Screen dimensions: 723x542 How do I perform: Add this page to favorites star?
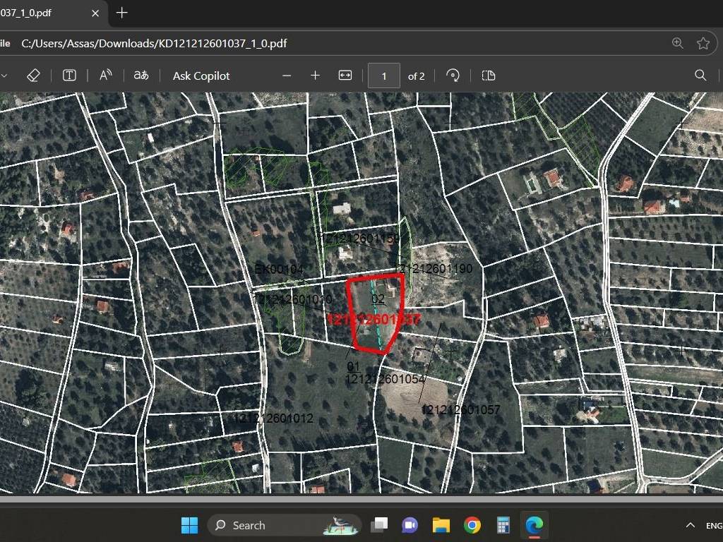click(703, 43)
